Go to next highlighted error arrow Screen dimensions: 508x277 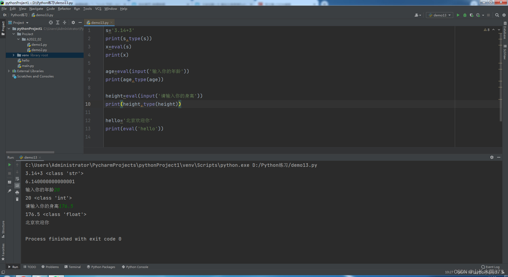pos(499,30)
